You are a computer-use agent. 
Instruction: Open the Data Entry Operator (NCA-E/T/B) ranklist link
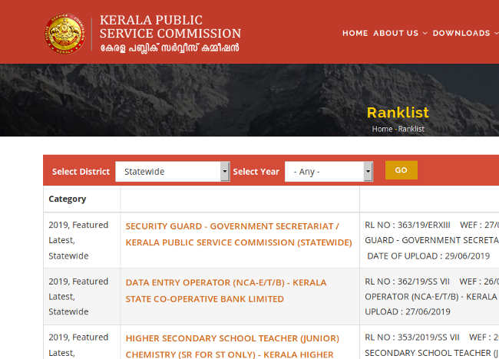pos(226,291)
